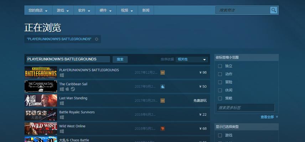Click the thumbs-down review icon for Wild West Online
The image size is (305, 142).
[162, 129]
